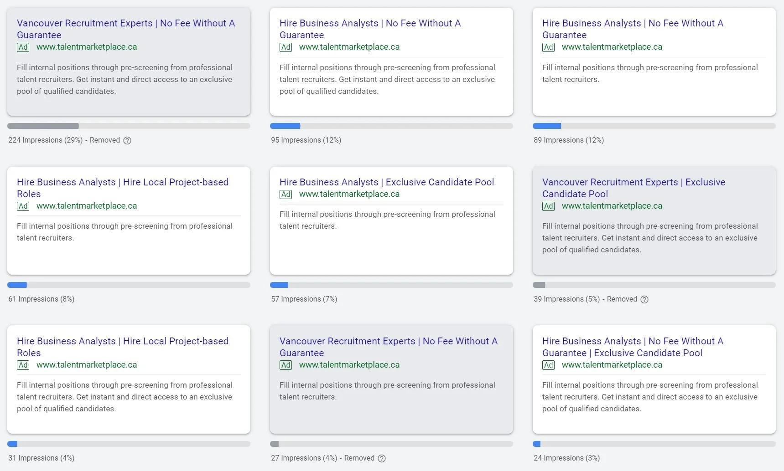Select '61 Impressions (8%)' label
Screen dimensions: 784x471
tap(42, 299)
